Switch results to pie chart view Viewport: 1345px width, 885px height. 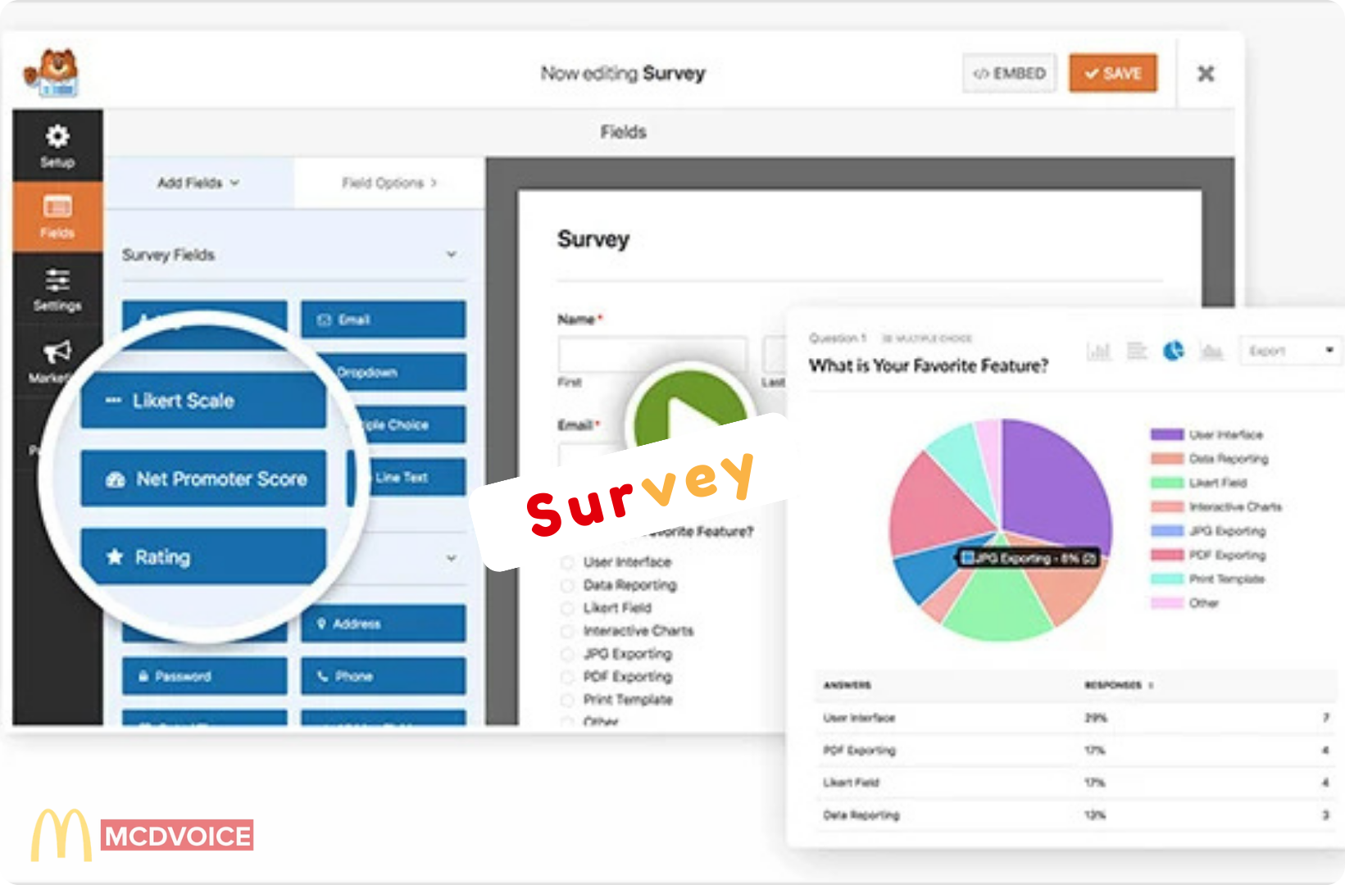click(x=1174, y=351)
